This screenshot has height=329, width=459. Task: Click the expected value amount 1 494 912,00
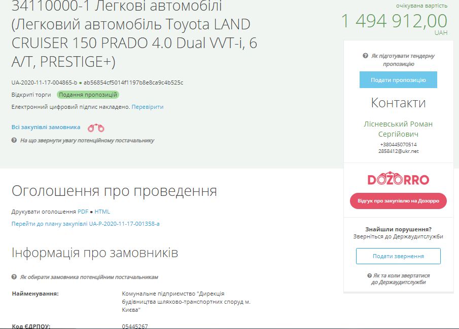pos(394,21)
